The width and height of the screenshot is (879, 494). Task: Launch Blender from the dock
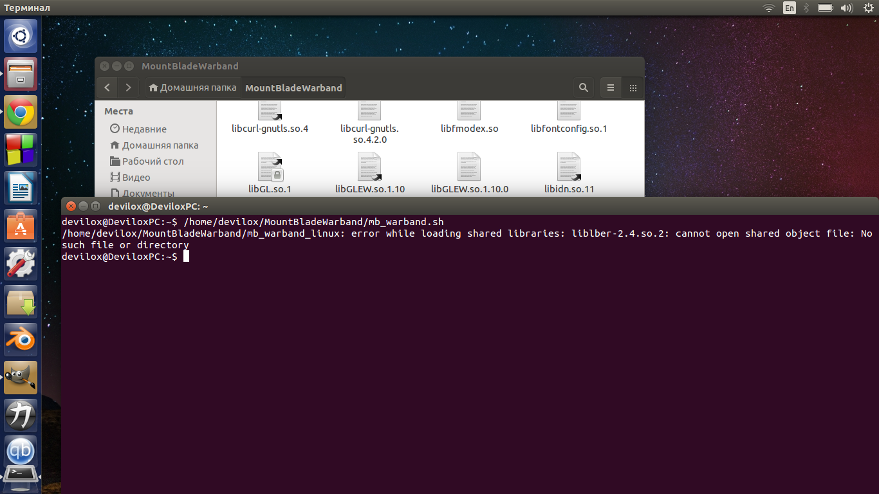[x=21, y=340]
